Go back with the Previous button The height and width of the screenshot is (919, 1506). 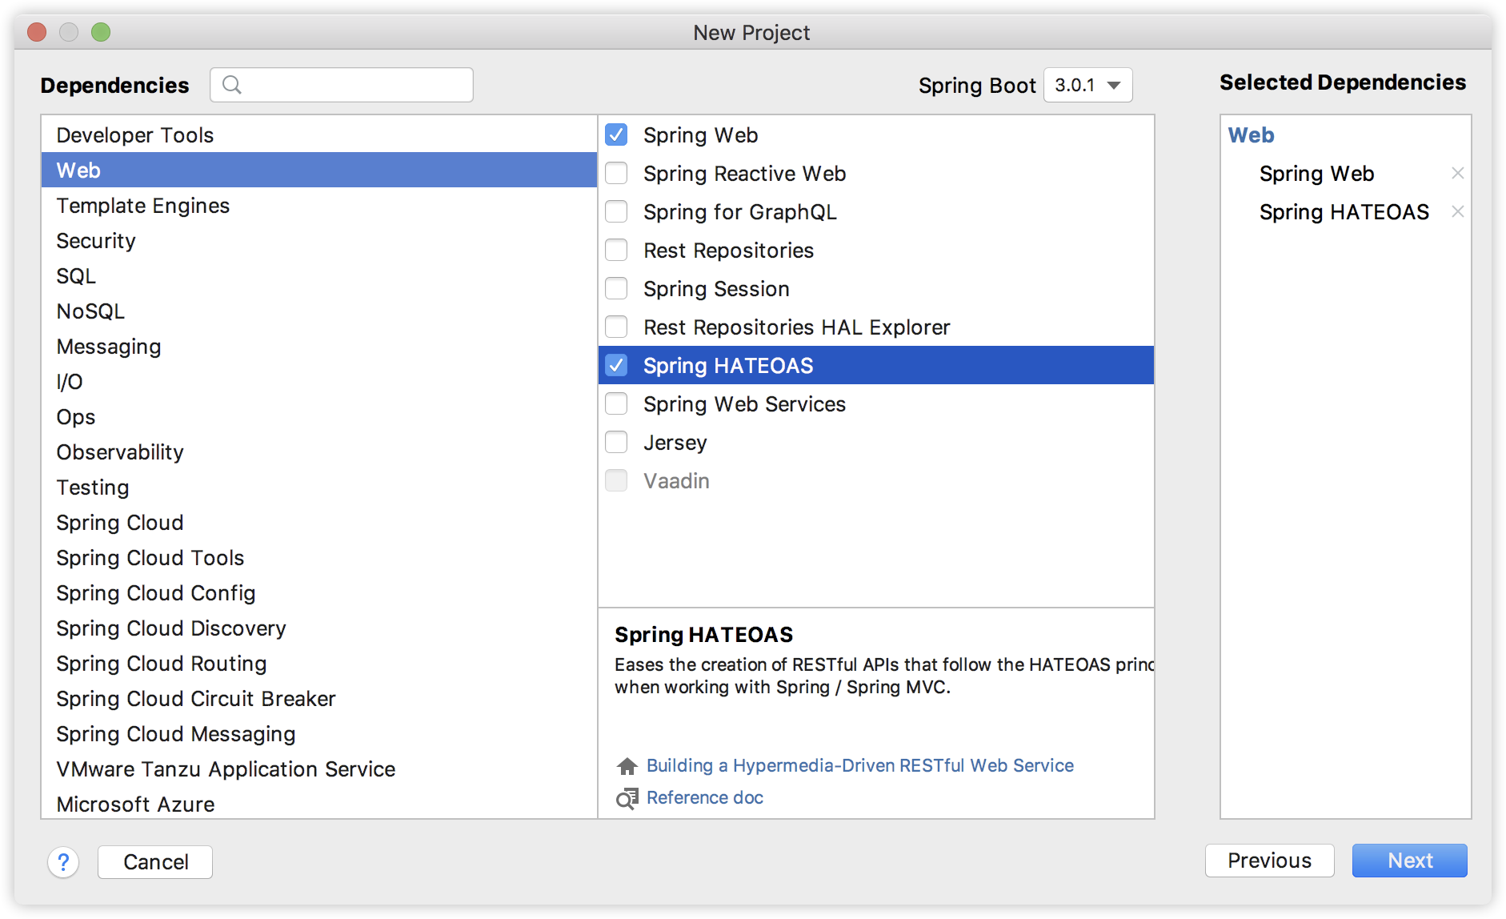[x=1269, y=861]
